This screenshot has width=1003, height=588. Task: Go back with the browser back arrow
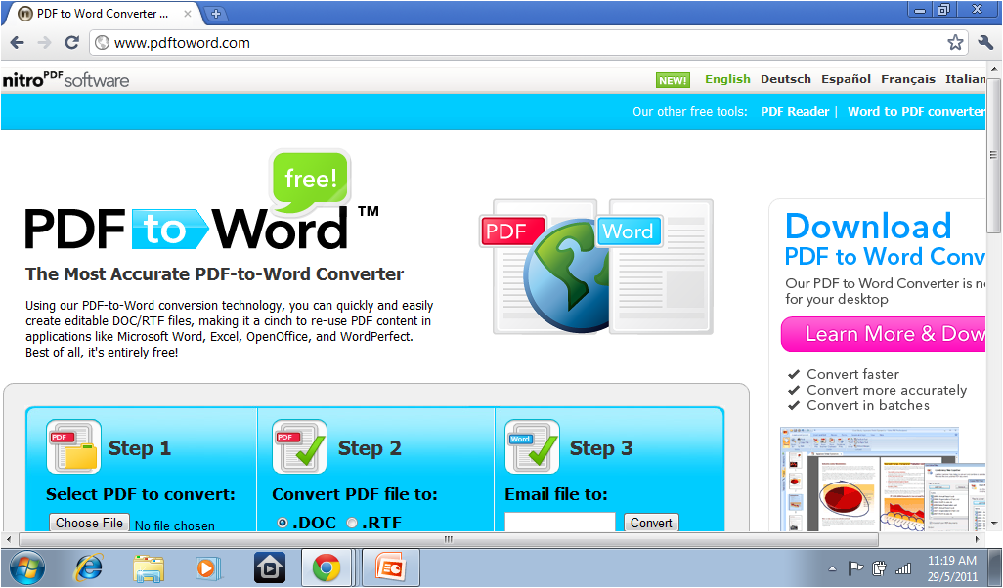[x=18, y=43]
